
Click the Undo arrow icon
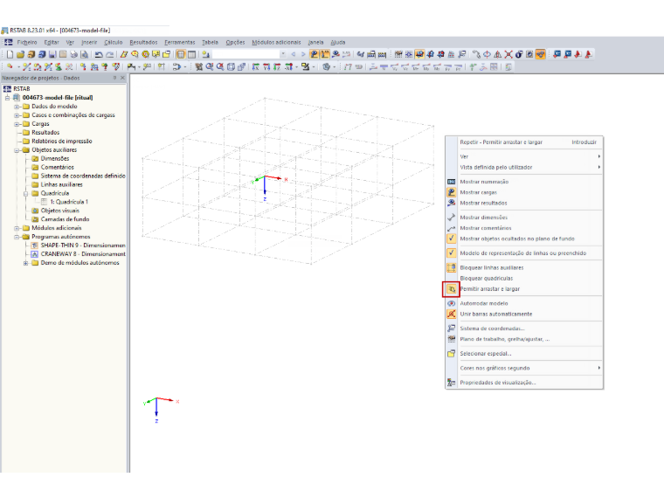pos(99,54)
